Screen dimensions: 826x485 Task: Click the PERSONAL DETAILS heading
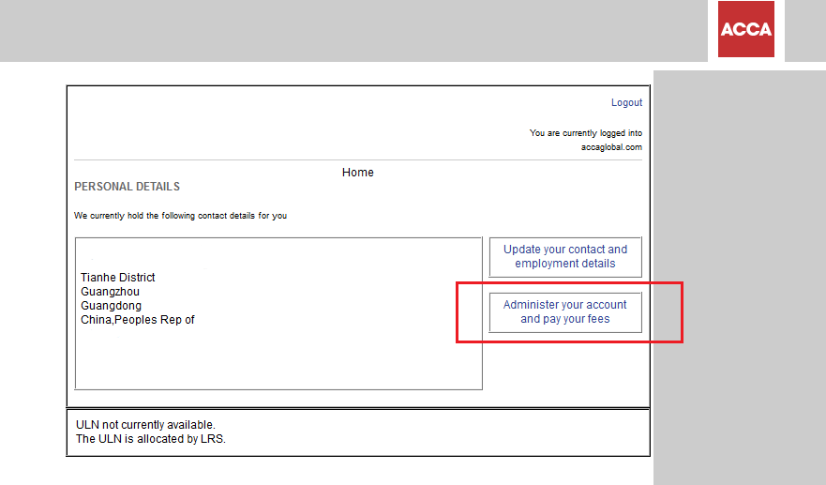127,187
